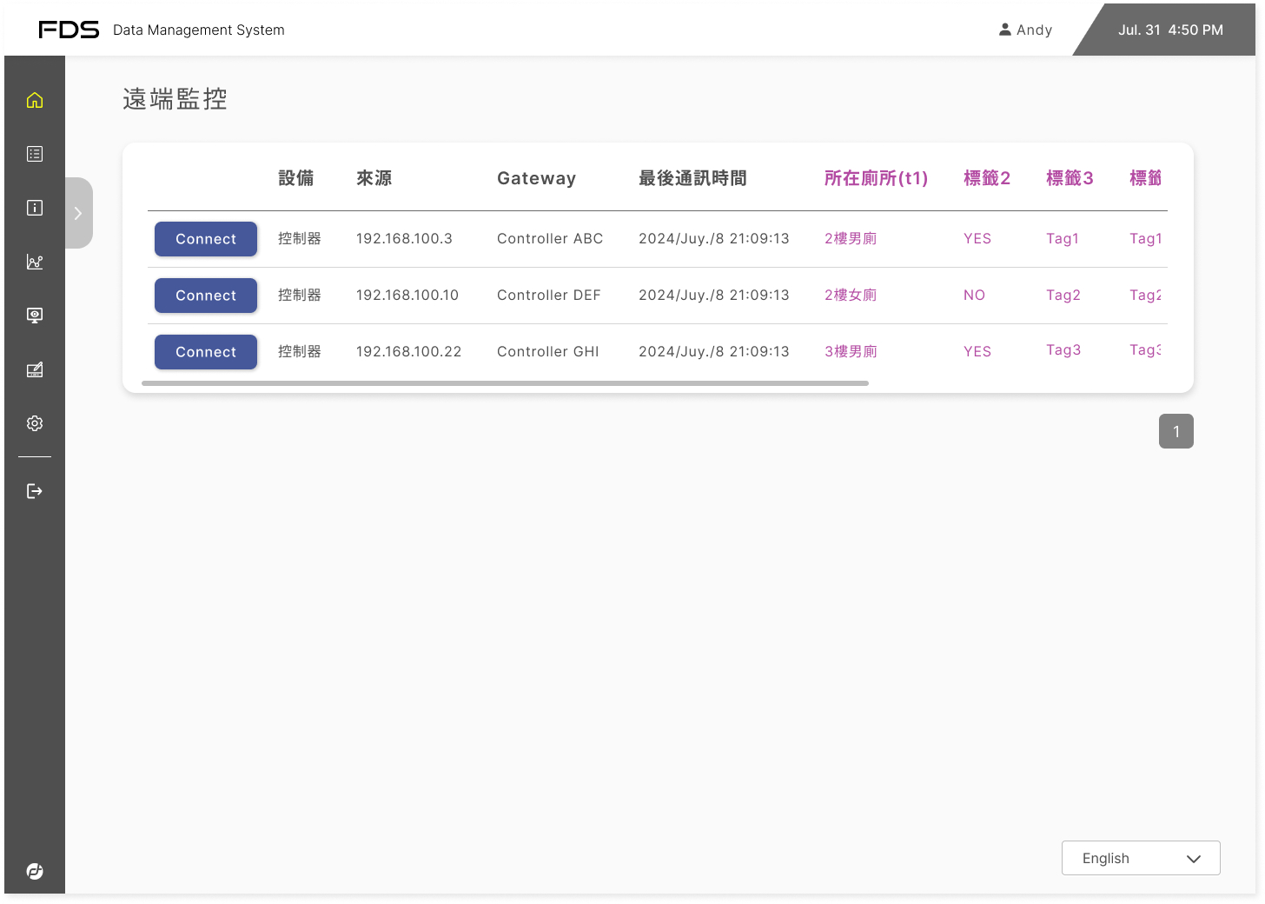Click the Andy user profile
1265x904 pixels.
pos(1025,30)
